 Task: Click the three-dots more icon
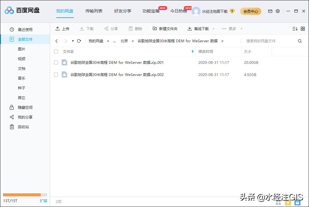(224, 29)
